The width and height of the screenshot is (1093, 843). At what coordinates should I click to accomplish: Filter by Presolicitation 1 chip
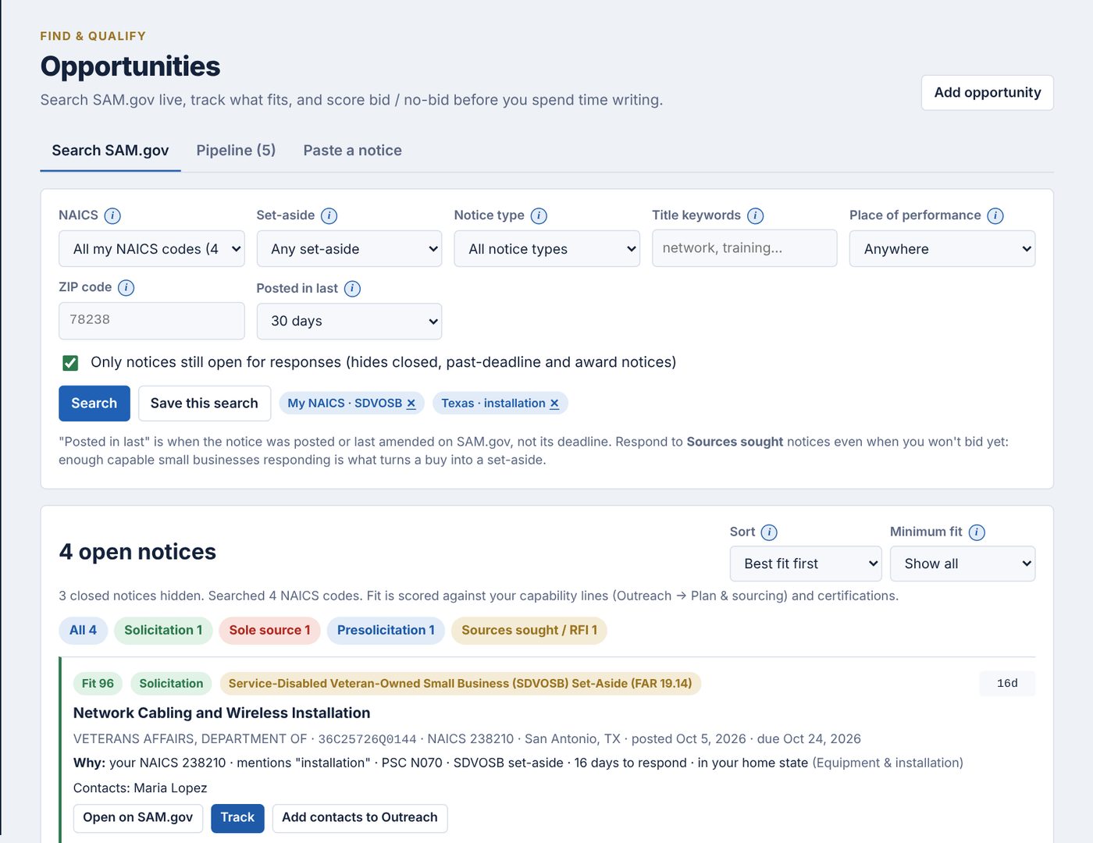(x=386, y=630)
